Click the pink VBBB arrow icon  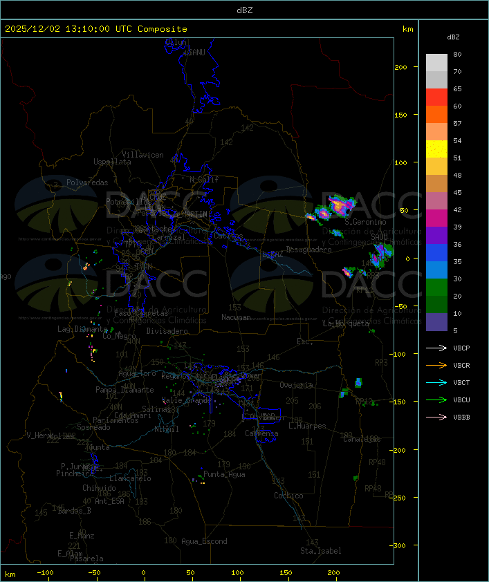436,417
